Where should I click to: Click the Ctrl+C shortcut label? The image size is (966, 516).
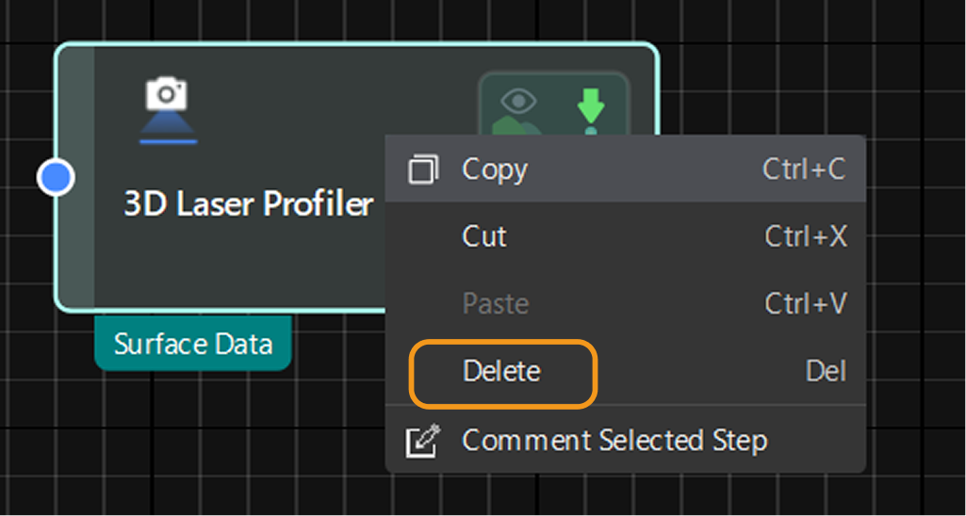[804, 170]
